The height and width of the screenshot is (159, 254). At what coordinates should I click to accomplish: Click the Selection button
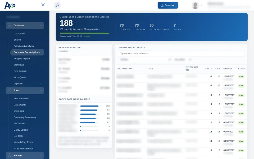pos(168,5)
